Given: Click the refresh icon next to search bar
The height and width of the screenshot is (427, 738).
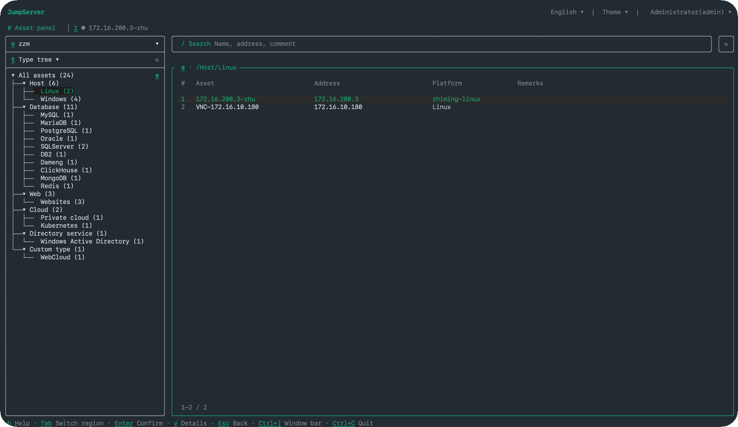Looking at the screenshot, I should click(726, 44).
